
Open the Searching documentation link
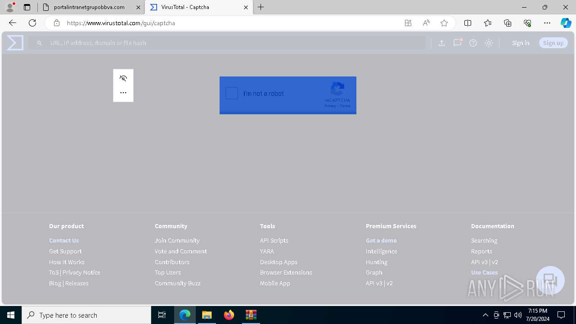pos(484,241)
